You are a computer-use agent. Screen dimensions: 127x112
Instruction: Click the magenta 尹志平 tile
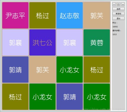[x=15, y=15]
